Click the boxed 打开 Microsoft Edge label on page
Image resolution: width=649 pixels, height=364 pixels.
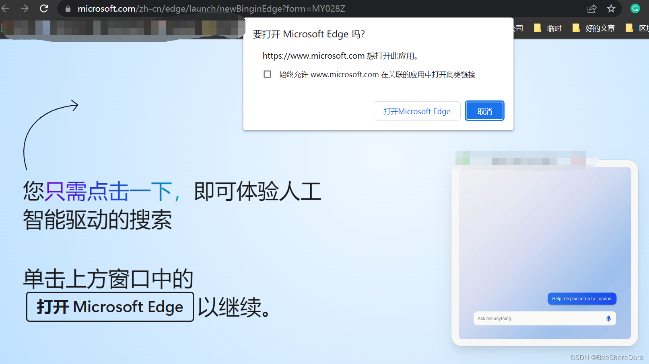pyautogui.click(x=110, y=307)
